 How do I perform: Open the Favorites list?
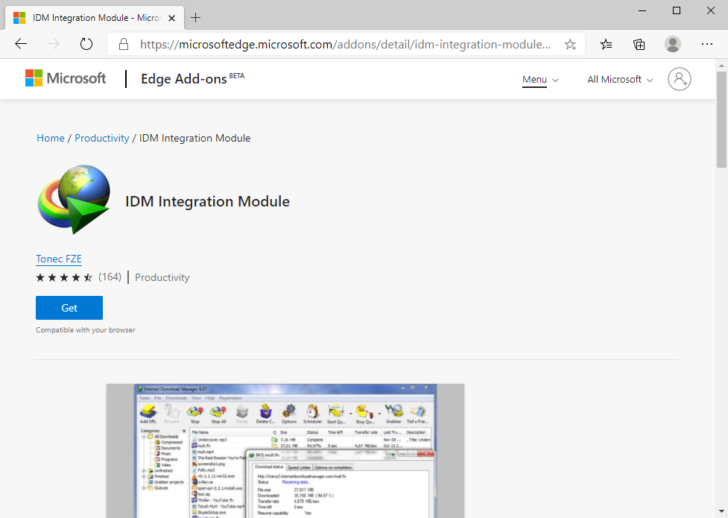606,44
